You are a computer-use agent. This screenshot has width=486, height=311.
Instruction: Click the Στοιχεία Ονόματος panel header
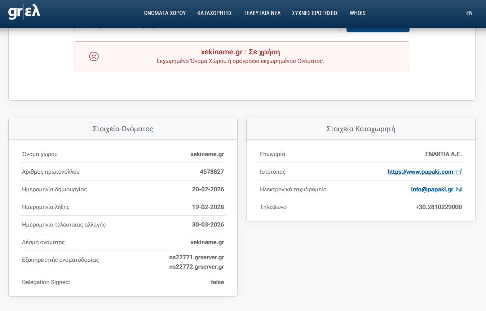123,129
